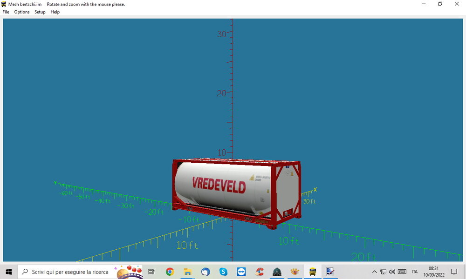The height and width of the screenshot is (279, 466).
Task: Open the monitor-with-pen taskbar app
Action: point(330,272)
